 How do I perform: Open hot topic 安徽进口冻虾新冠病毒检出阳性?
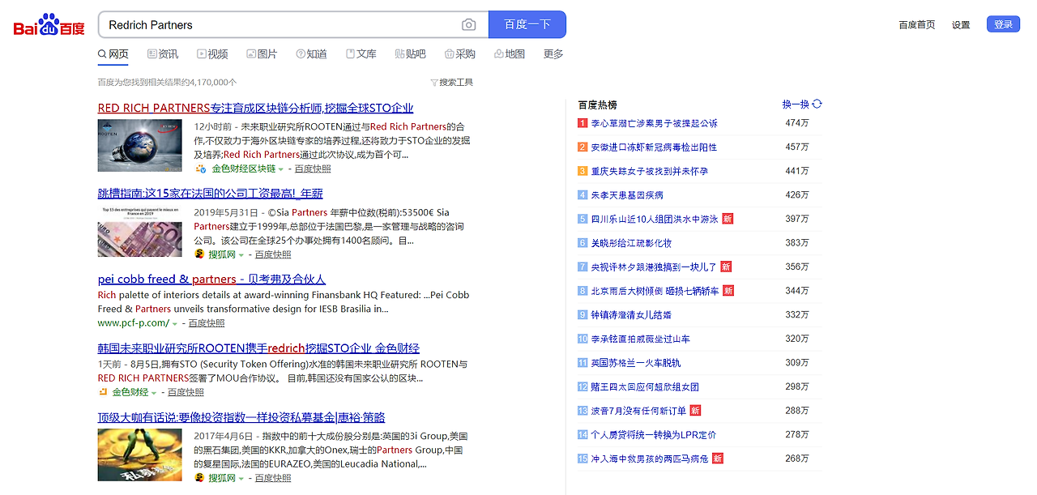(x=654, y=147)
